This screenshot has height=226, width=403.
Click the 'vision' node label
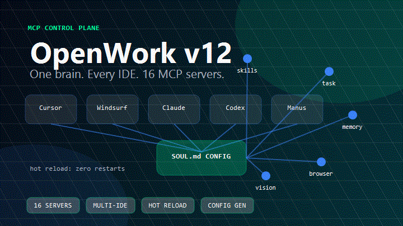(265, 188)
